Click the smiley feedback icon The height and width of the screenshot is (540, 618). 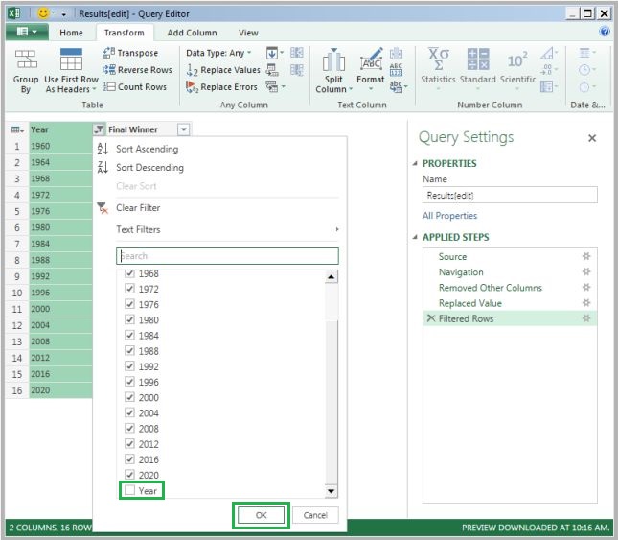click(43, 13)
